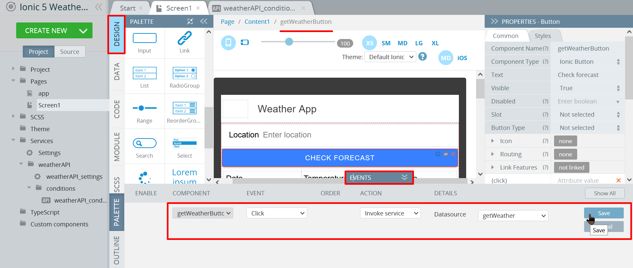Click the Text property value field
The height and width of the screenshot is (268, 633).
[587, 75]
